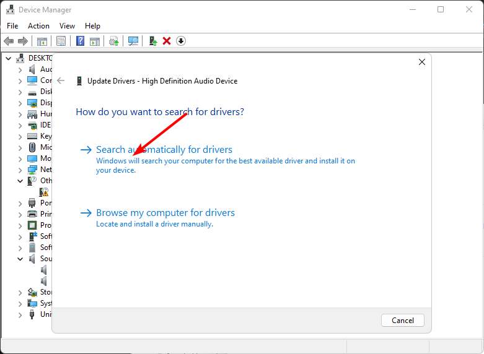This screenshot has width=484, height=354.
Task: Choose Browse my computer for drivers
Action: tap(165, 213)
